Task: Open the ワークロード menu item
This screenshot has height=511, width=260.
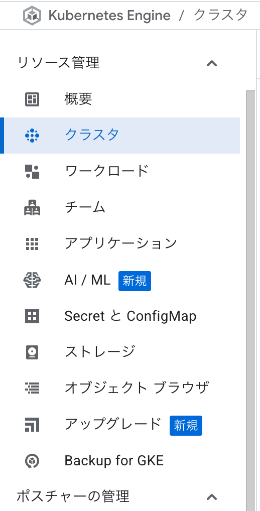Action: (x=120, y=171)
